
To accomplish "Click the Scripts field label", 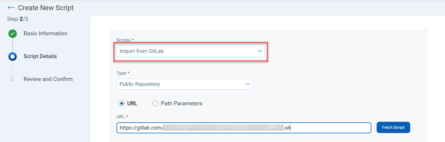I will click(x=123, y=40).
